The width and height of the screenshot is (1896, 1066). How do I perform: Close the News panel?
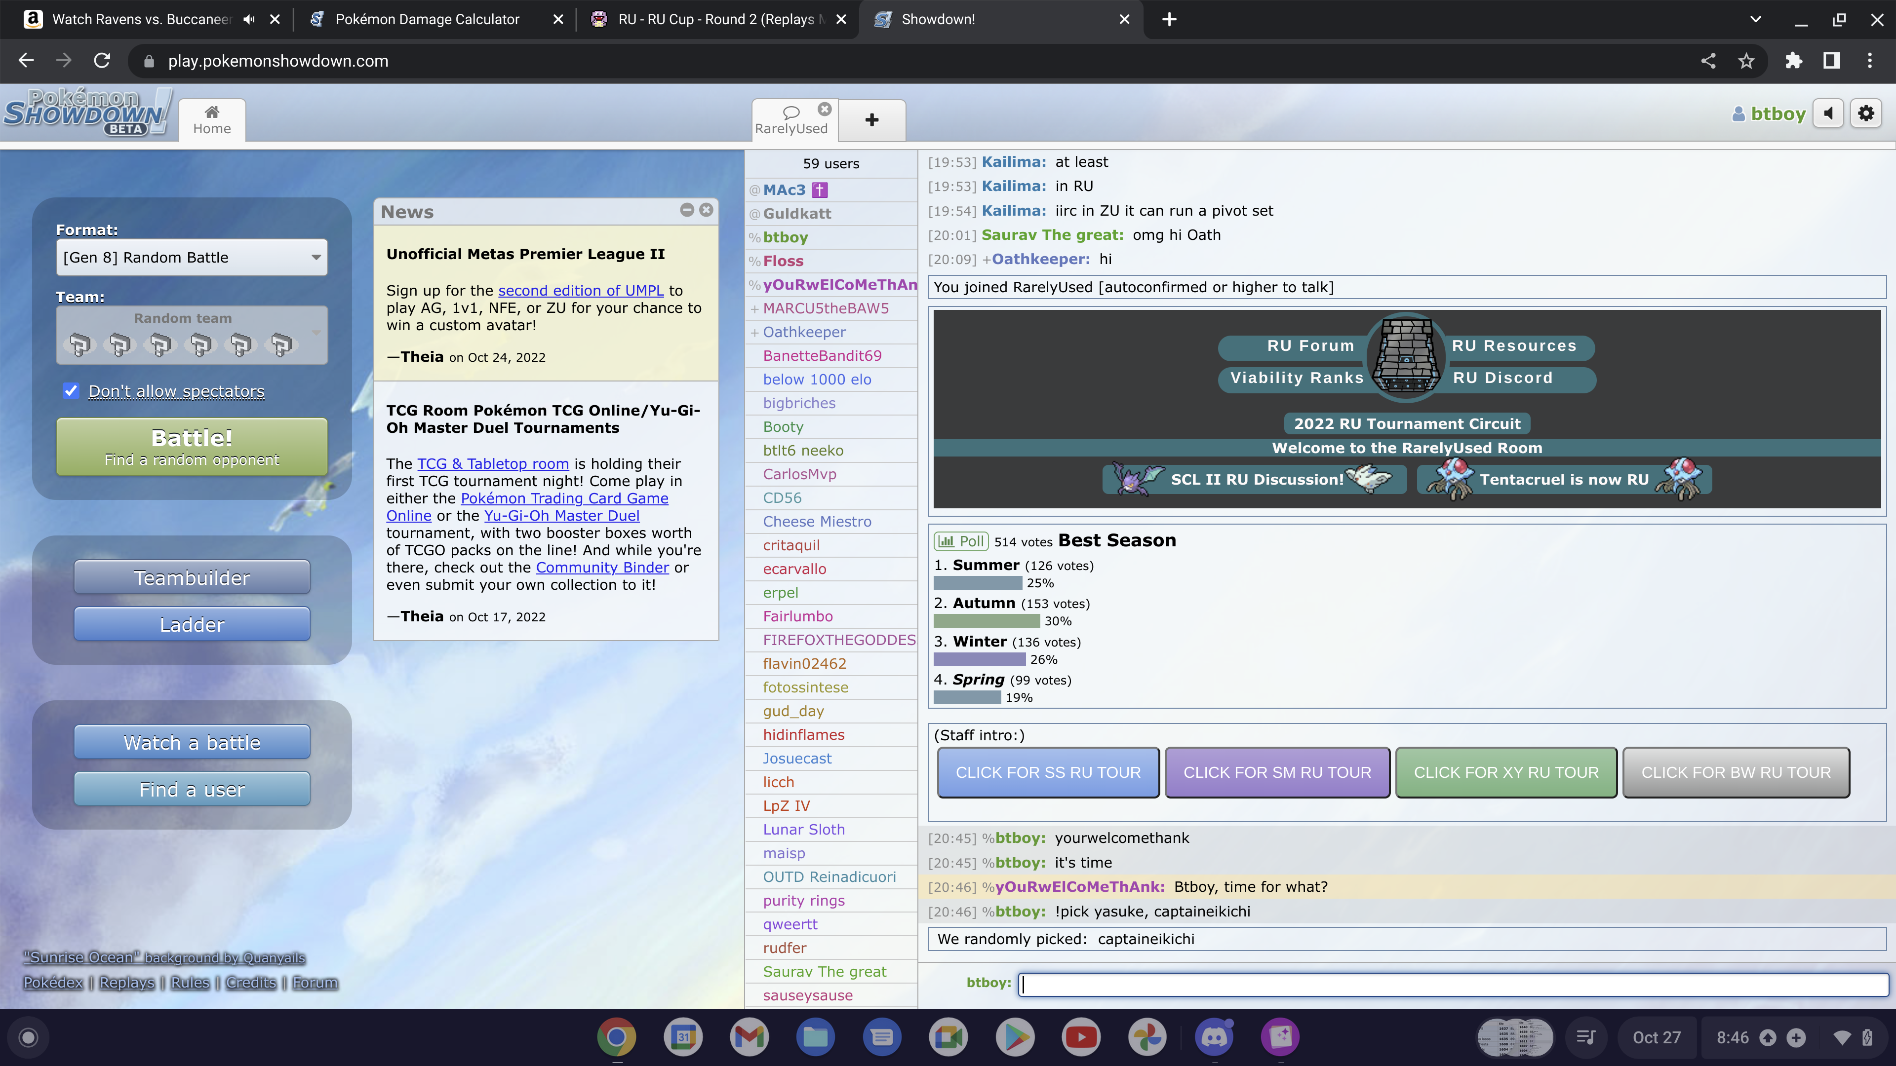point(707,210)
